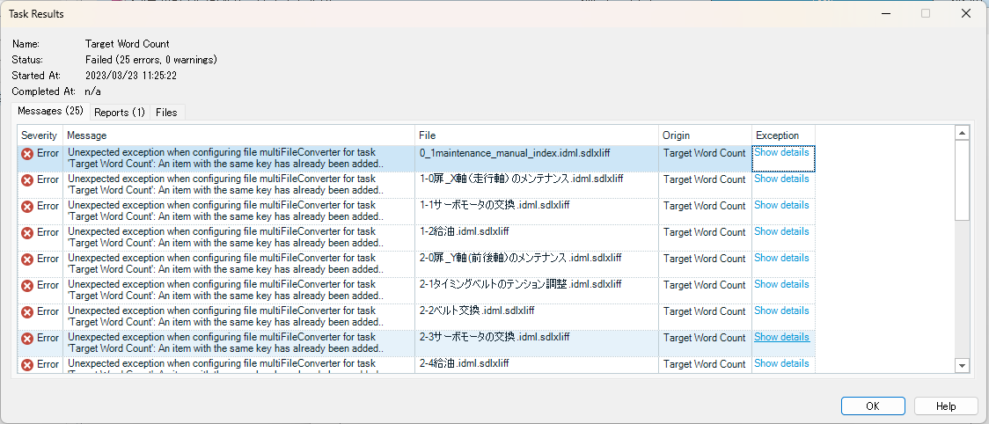
Task: Click the scrollbar down arrow
Action: pos(962,365)
